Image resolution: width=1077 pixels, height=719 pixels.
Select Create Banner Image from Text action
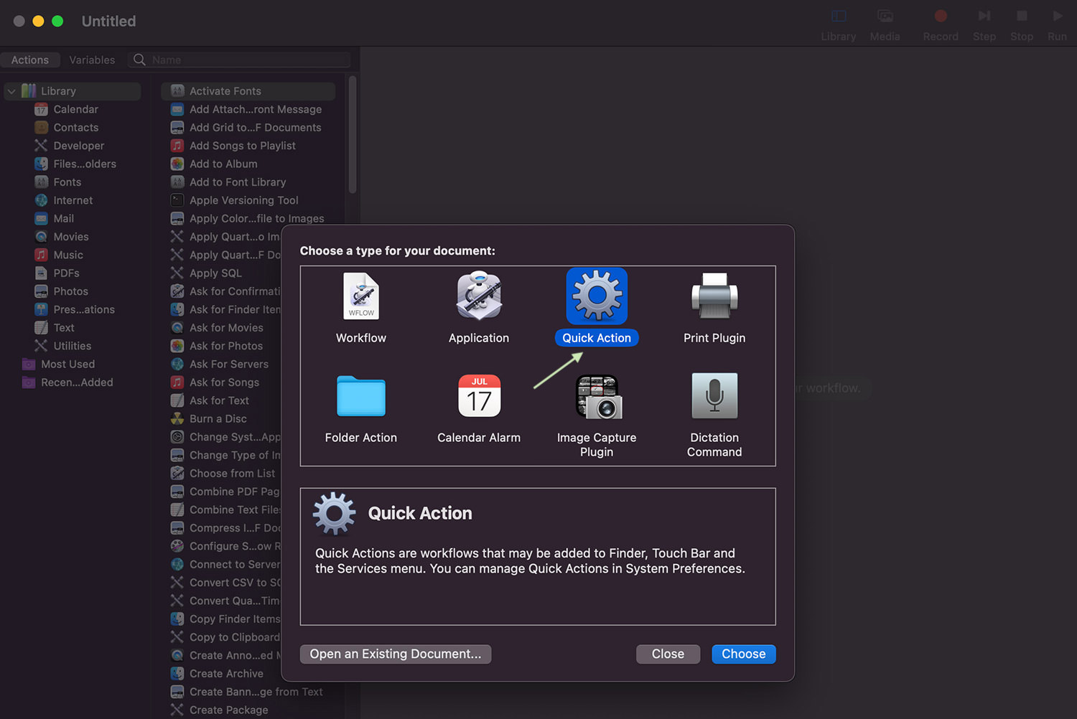tap(248, 692)
